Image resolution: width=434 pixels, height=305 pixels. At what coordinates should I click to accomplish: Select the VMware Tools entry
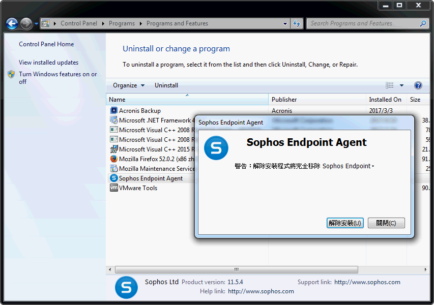click(x=138, y=188)
